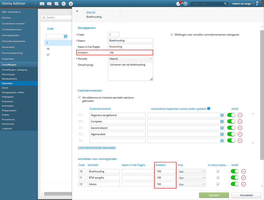Screen dimensions: 264x200
Task: Toggle resourceplanning checkbox for Boekhouding activity
Action: pos(218,171)
